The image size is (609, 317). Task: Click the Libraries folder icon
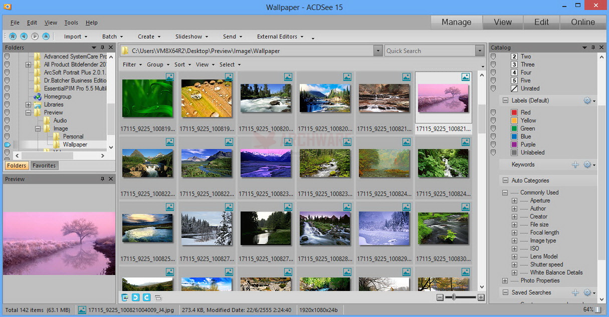pos(38,104)
